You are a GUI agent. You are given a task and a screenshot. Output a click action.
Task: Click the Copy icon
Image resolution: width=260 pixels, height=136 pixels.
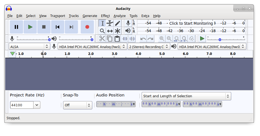(110, 39)
